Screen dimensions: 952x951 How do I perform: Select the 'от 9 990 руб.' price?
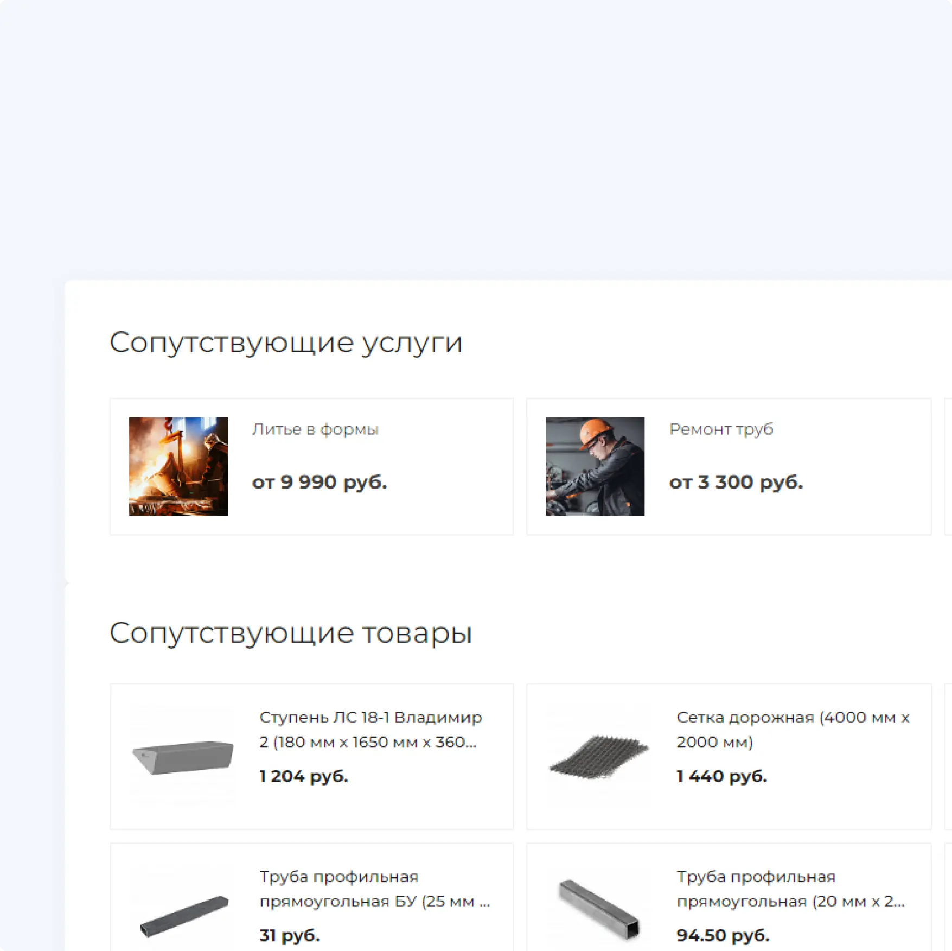click(320, 482)
